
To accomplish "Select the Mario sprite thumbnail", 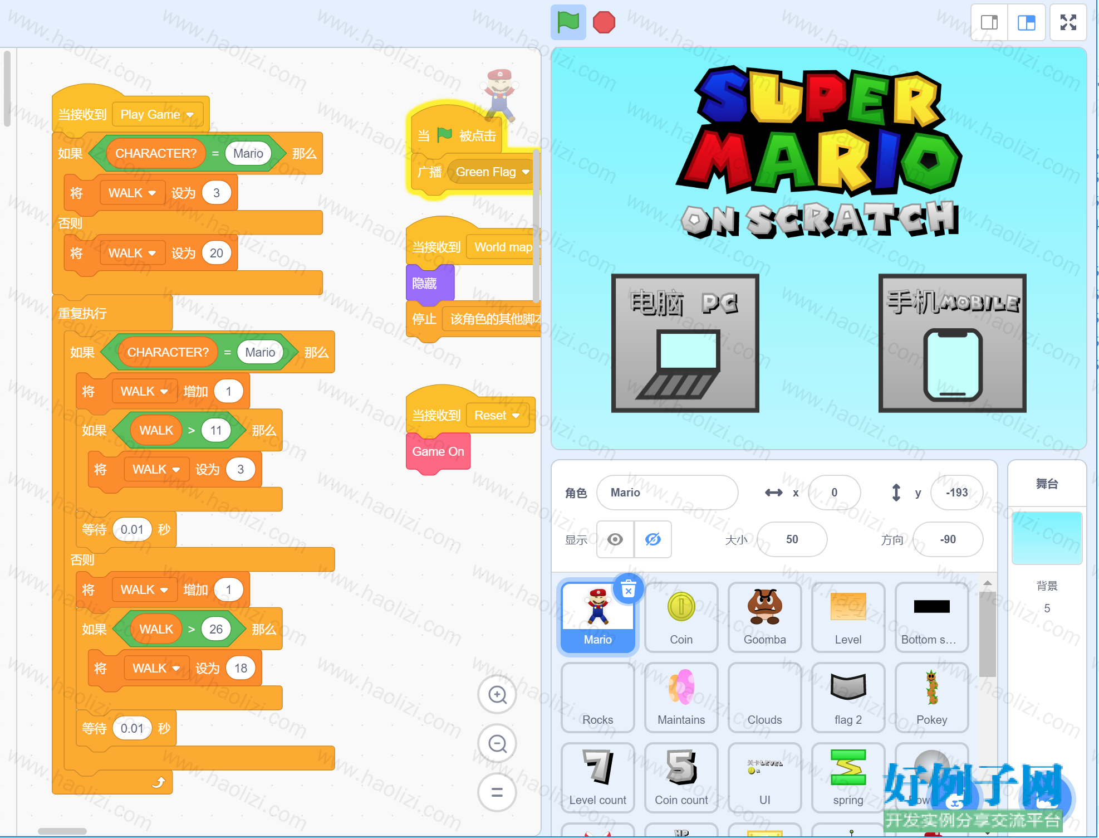I will (x=597, y=617).
